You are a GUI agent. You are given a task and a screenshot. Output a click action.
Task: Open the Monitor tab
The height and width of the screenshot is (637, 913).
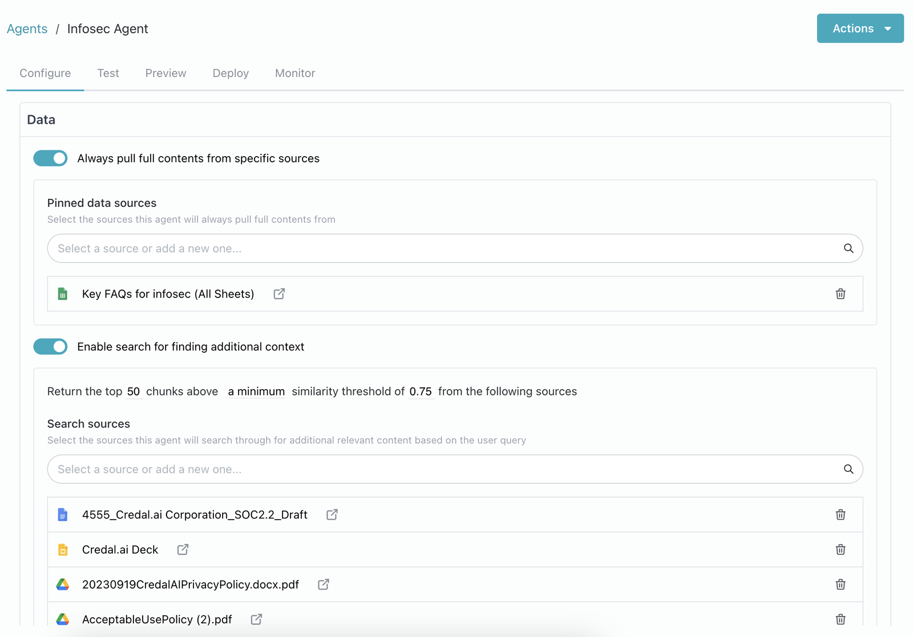(x=295, y=73)
